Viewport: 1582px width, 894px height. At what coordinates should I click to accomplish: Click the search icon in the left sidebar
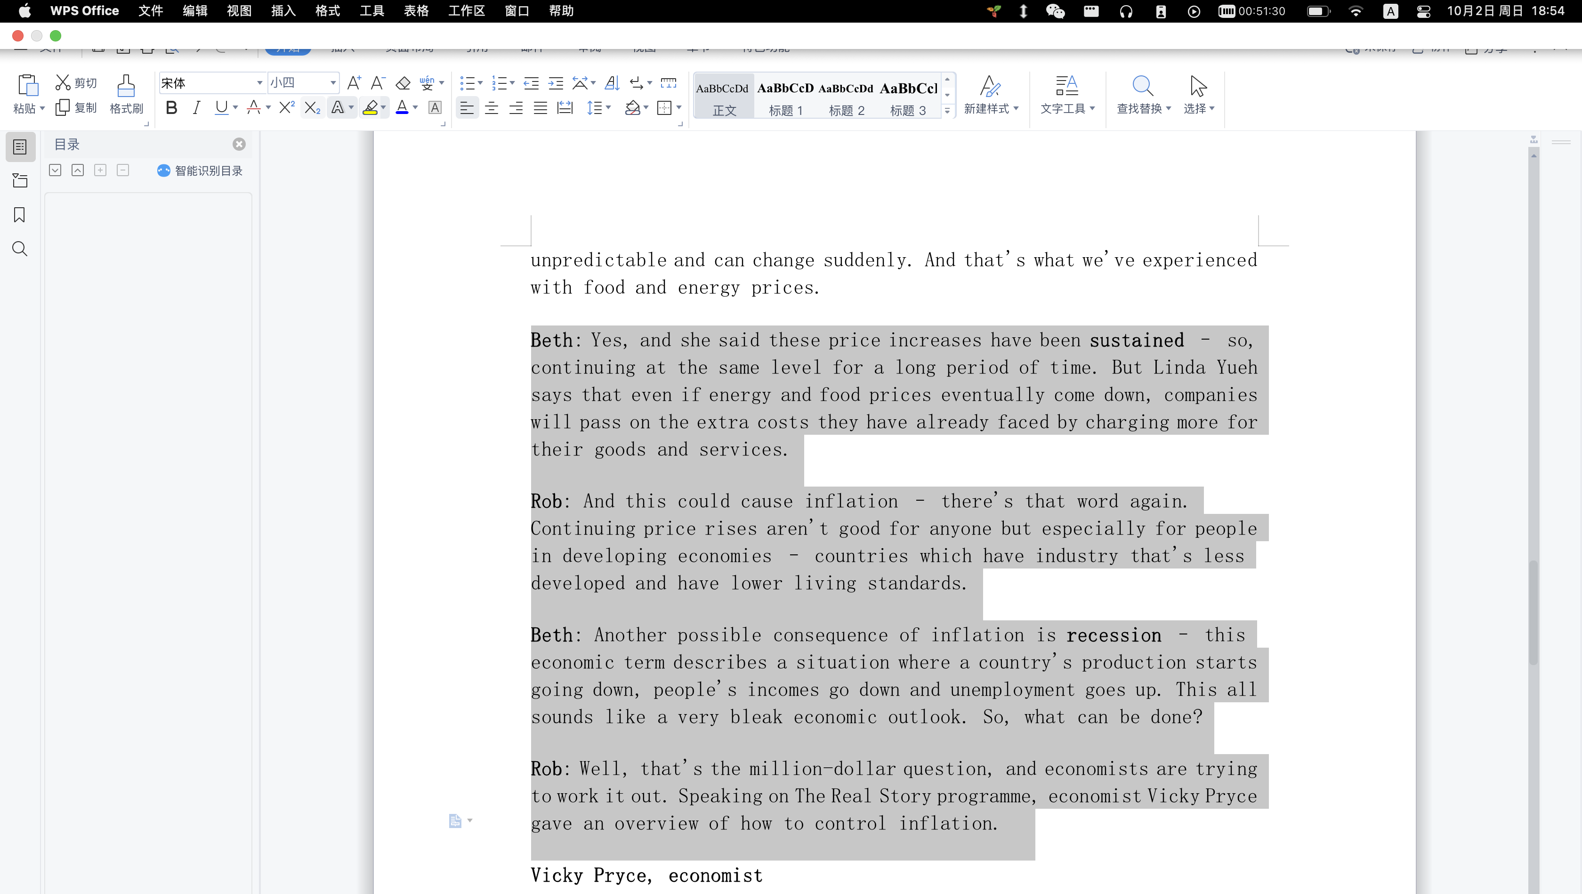click(20, 249)
